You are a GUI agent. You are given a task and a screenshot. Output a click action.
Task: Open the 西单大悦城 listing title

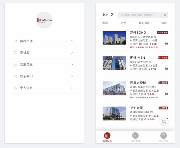[138, 83]
